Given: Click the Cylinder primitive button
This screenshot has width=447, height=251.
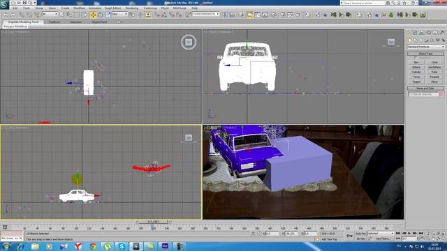Looking at the screenshot, I should (x=416, y=72).
